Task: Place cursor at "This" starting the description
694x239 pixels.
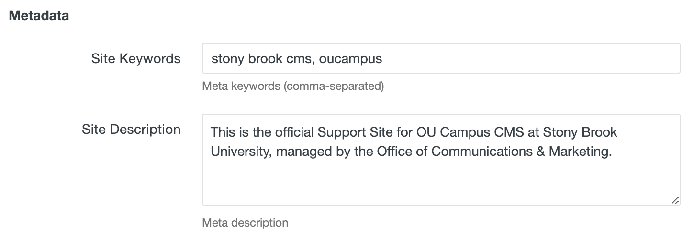Action: tap(221, 132)
